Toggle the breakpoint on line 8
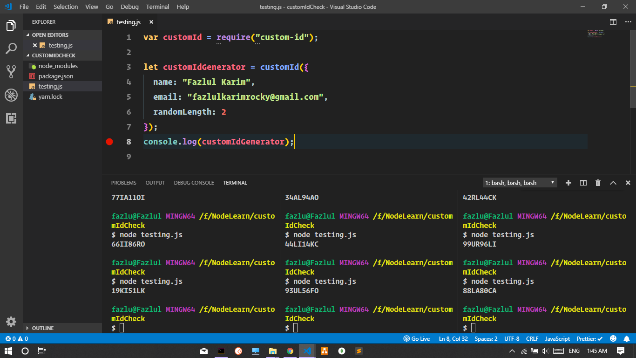 pos(109,142)
